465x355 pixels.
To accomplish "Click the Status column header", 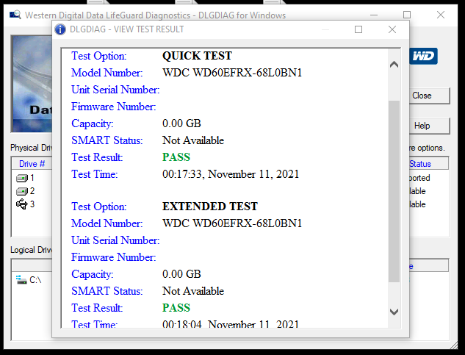I will point(428,164).
